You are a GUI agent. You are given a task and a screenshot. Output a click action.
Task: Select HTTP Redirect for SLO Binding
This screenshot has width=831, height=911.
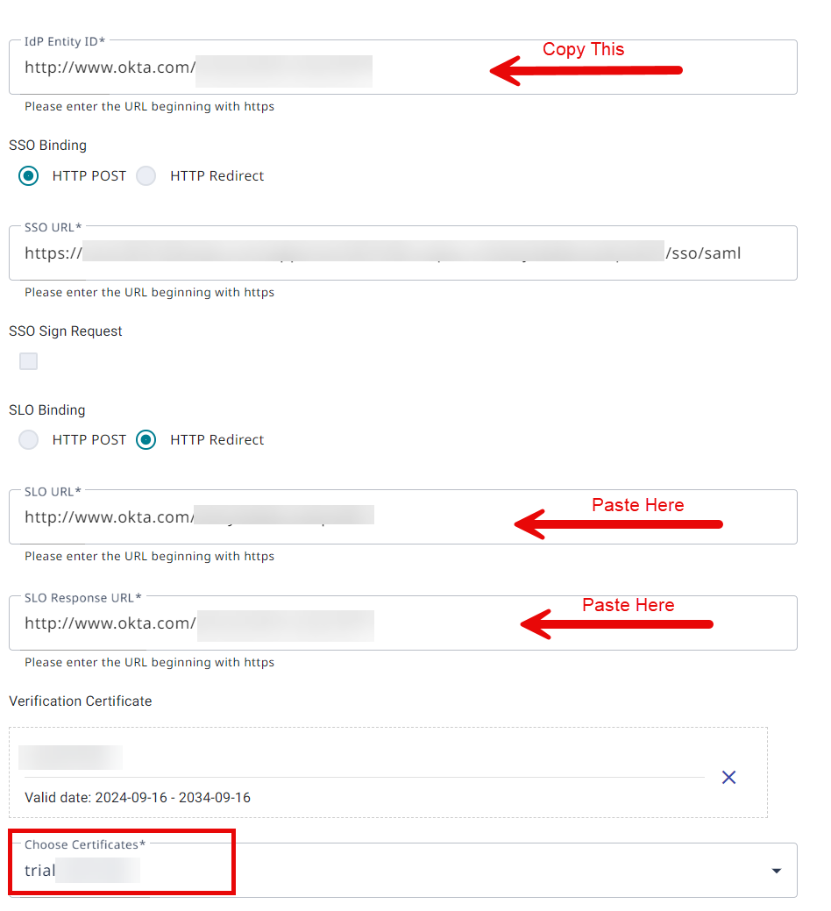[x=146, y=439]
